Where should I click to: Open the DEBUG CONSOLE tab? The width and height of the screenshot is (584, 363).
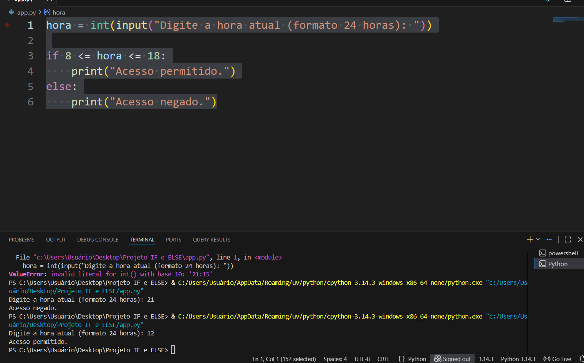coord(98,240)
